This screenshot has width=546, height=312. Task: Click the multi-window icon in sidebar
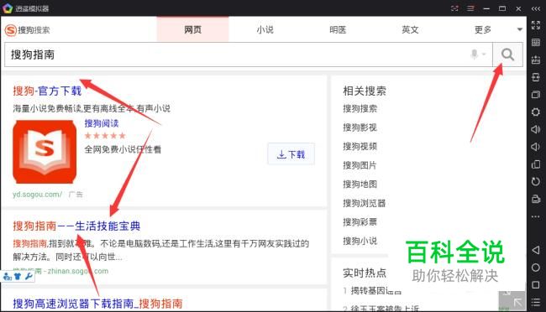(x=536, y=95)
